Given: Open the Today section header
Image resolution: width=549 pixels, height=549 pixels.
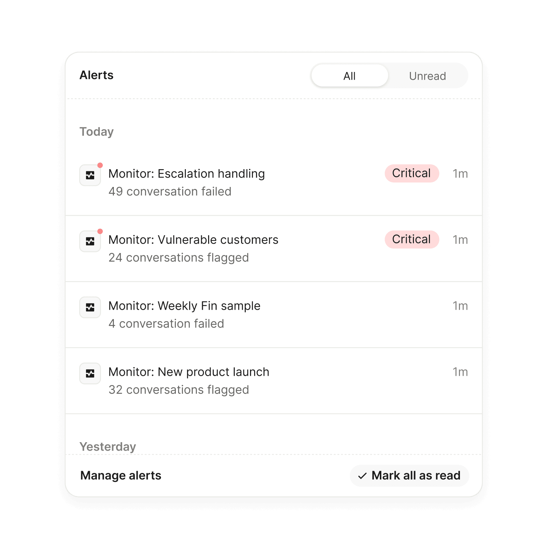Looking at the screenshot, I should point(96,131).
